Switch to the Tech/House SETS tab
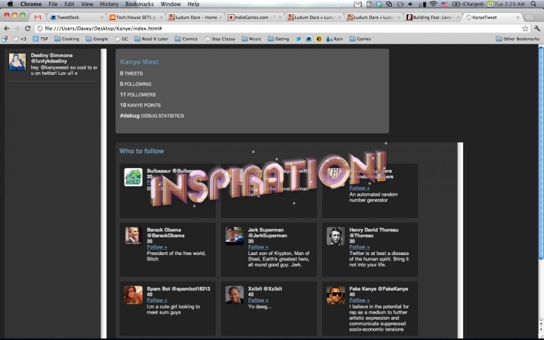Image resolution: width=544 pixels, height=340 pixels. click(135, 18)
